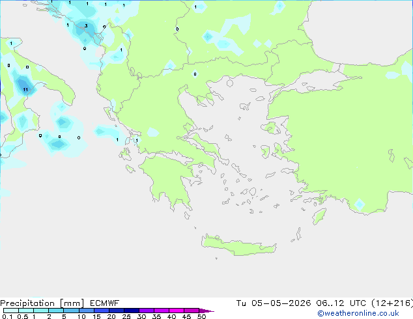Click the legend label '20'
The height and width of the screenshot is (319, 413).
(111, 316)
